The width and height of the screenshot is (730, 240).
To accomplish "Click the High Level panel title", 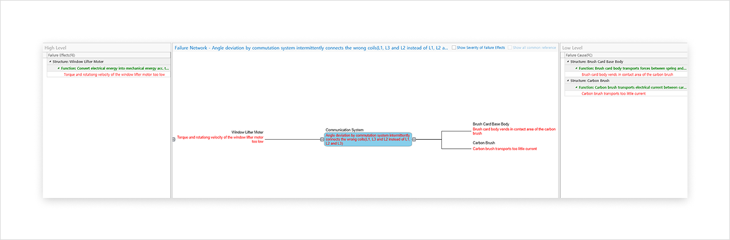I will pyautogui.click(x=55, y=48).
